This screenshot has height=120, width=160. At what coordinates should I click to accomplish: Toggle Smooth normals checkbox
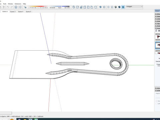(x=156, y=101)
